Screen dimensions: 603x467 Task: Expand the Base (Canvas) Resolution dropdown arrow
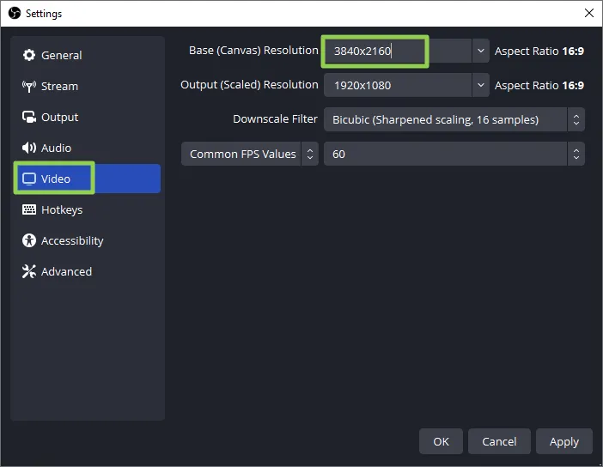(480, 51)
